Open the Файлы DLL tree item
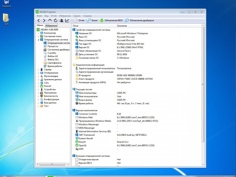This screenshot has height=177, width=236. [51, 60]
